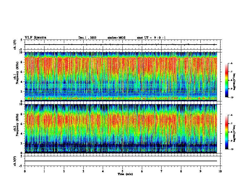Click time axis tick label "3"

pos(83,171)
